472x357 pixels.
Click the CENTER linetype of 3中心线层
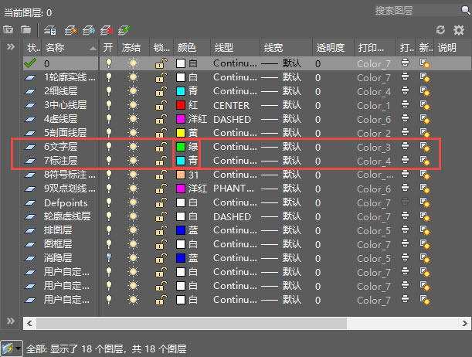(x=231, y=106)
